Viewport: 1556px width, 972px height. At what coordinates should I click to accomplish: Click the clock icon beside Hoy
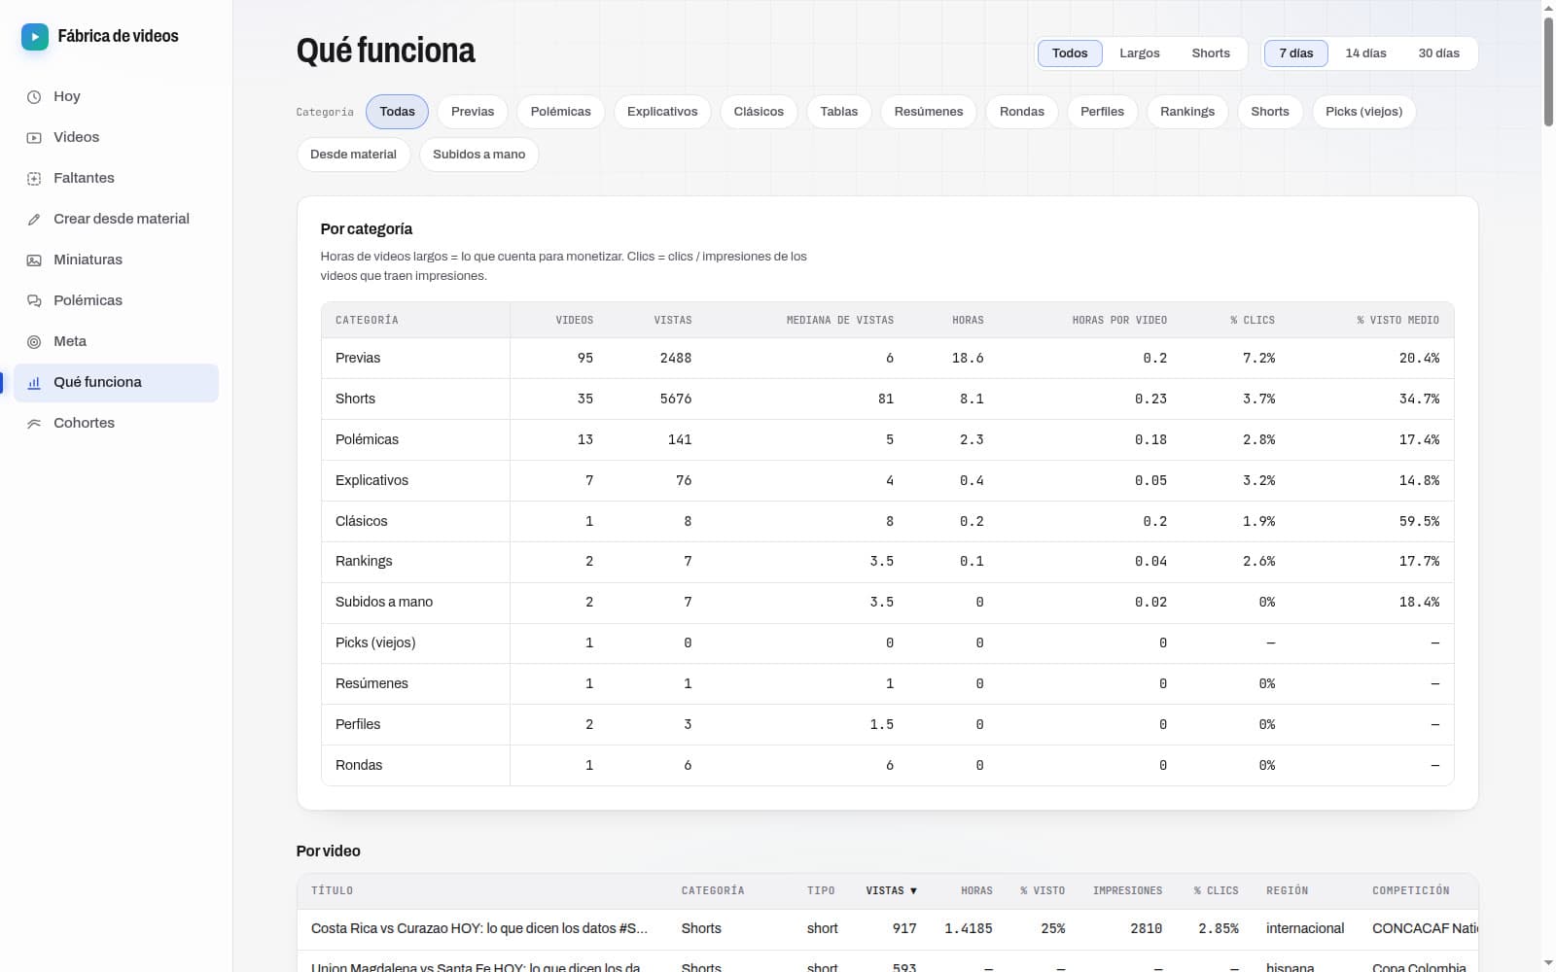34,96
